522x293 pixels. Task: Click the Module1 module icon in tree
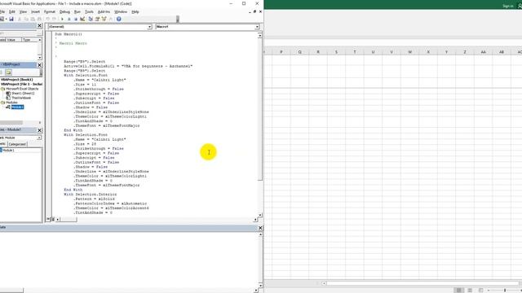click(x=8, y=107)
